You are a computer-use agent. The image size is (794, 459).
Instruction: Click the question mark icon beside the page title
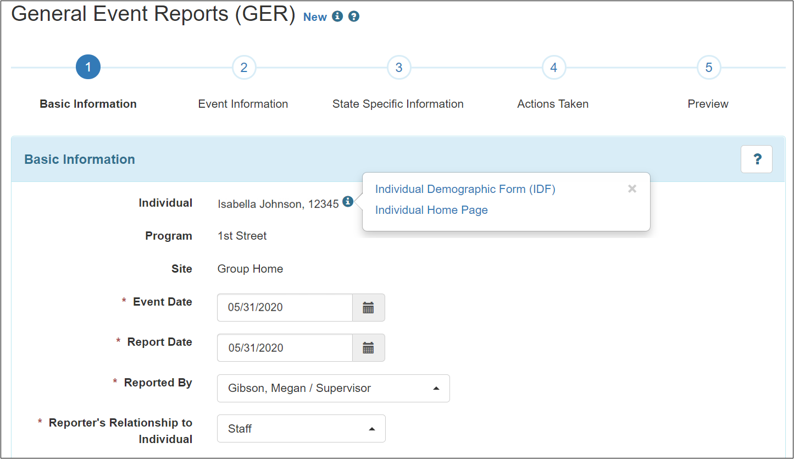pyautogui.click(x=354, y=16)
